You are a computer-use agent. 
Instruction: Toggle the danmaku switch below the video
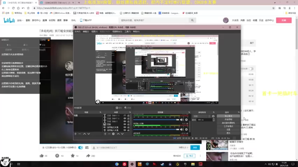click(x=81, y=148)
